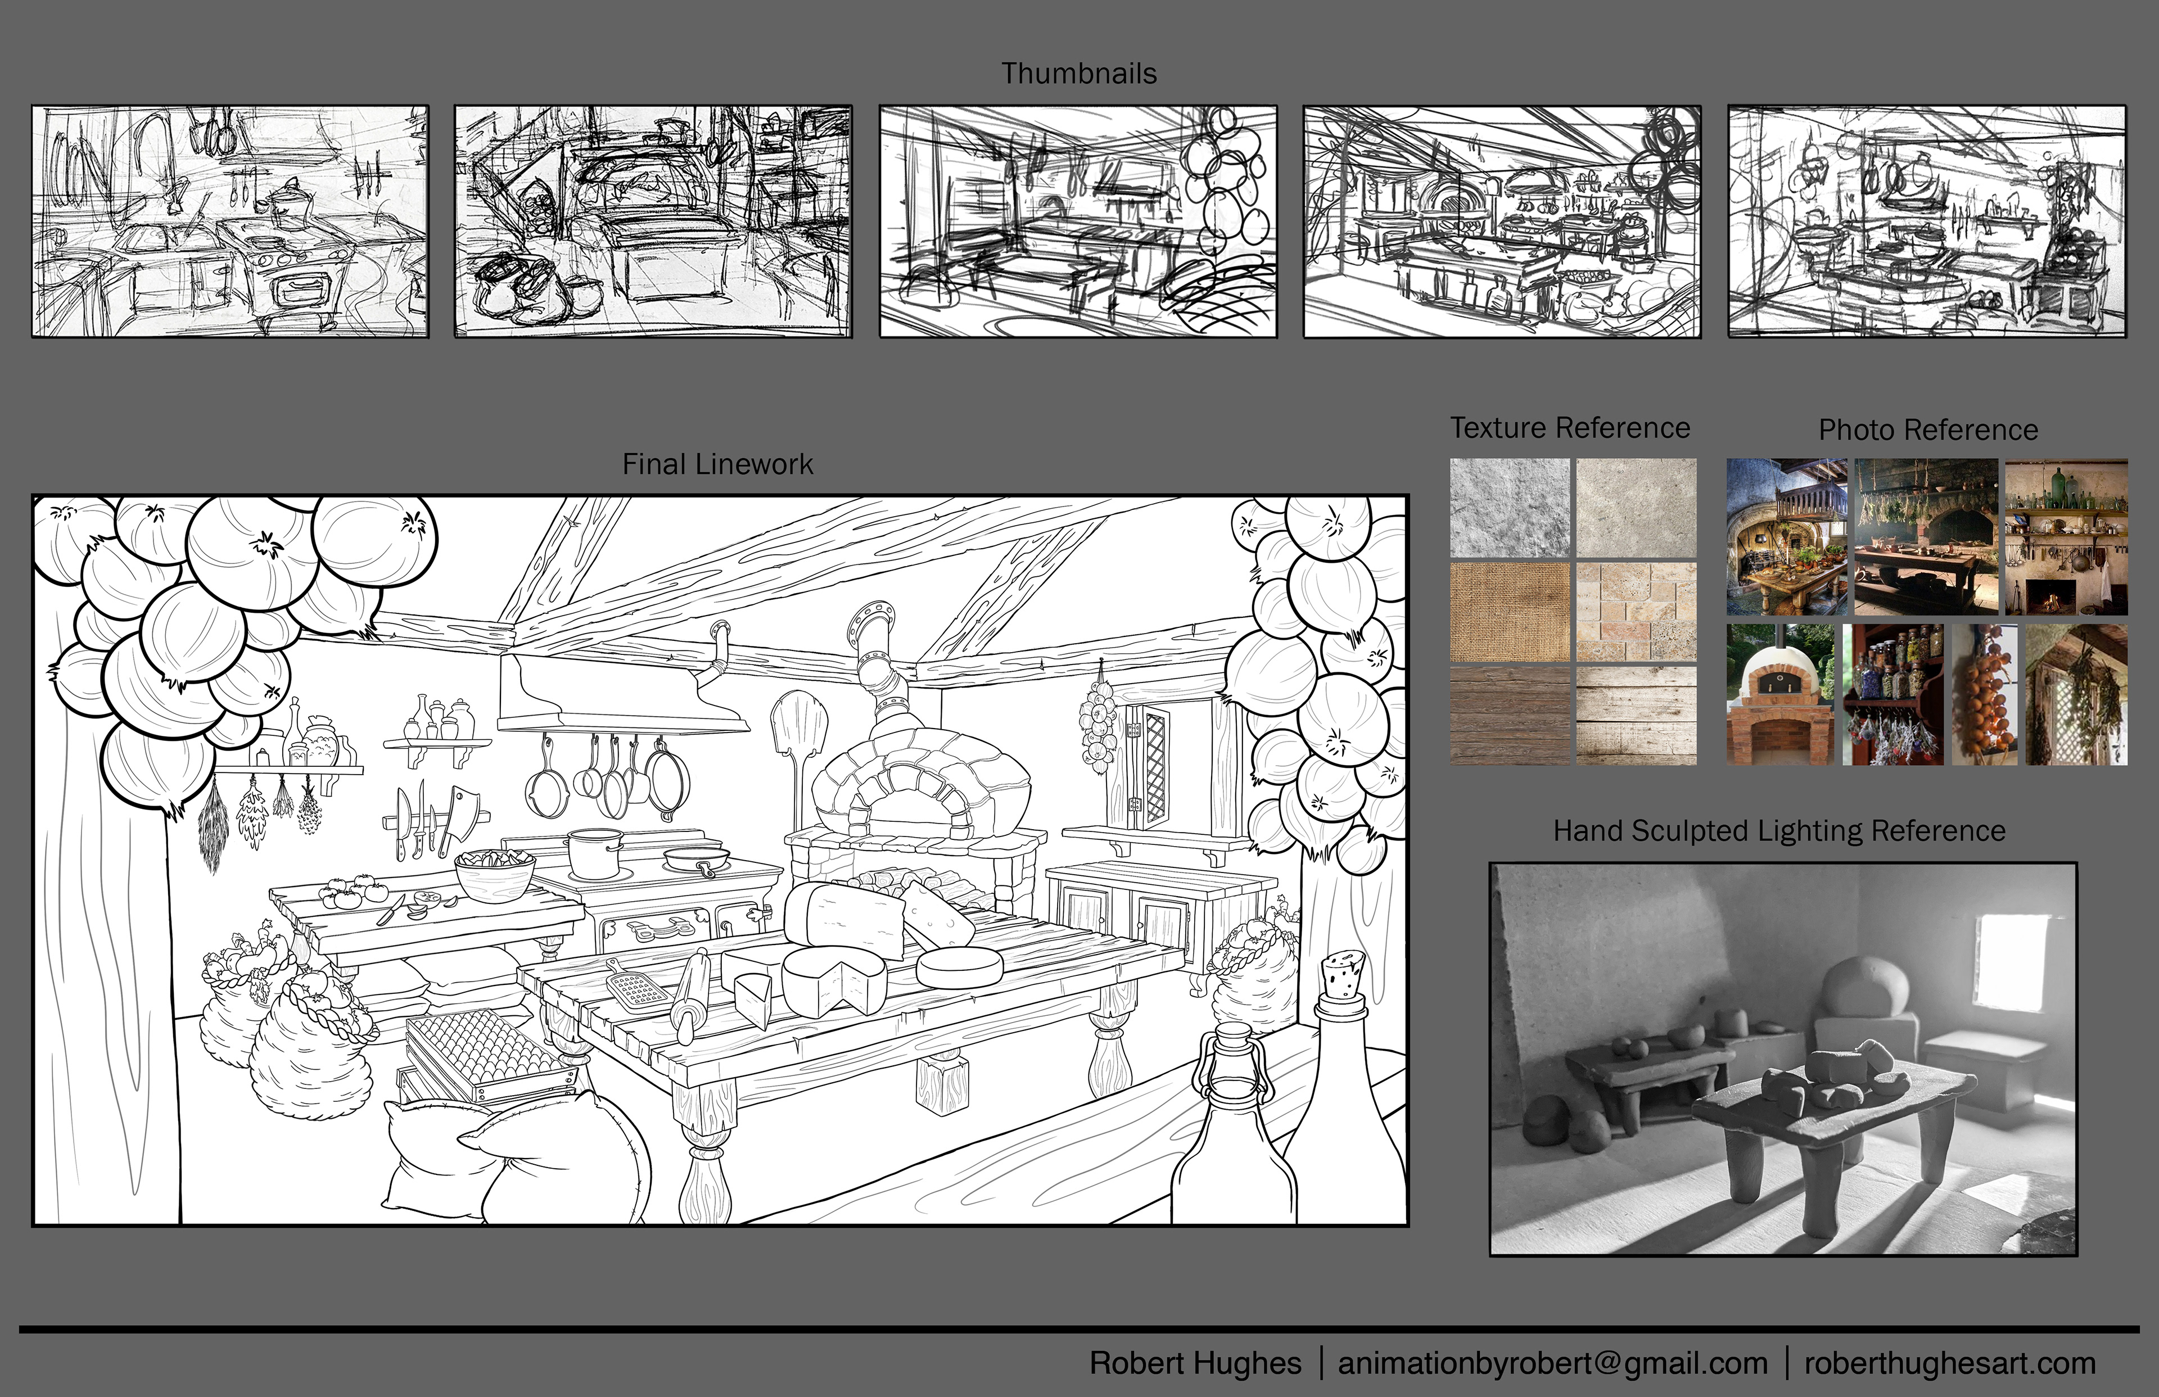Click the hanging onion braid reference photo
This screenshot has width=2159, height=1397.
[1984, 694]
